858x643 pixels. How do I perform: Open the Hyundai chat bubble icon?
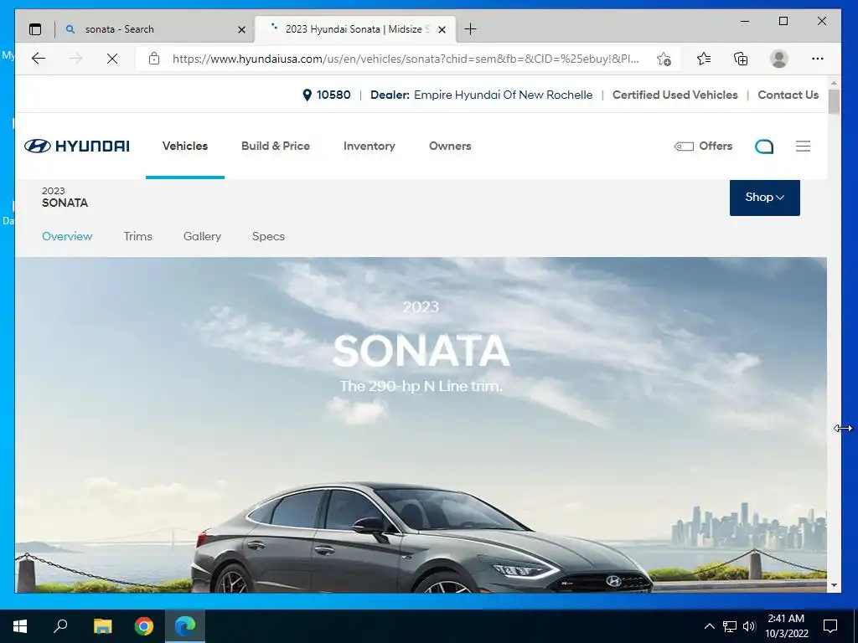[764, 146]
